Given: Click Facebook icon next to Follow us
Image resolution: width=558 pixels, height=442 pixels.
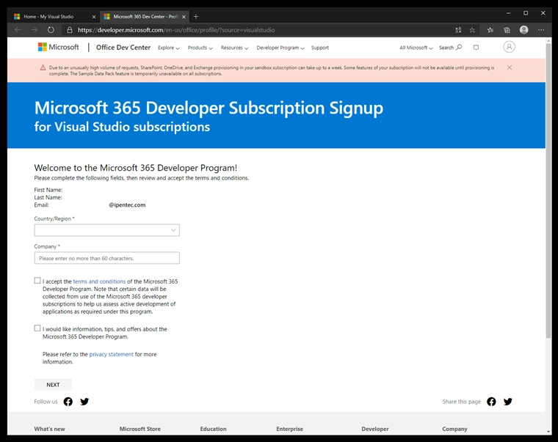Looking at the screenshot, I should point(68,402).
